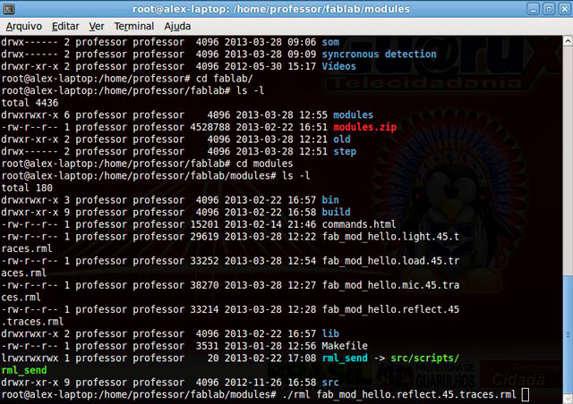Click file size '4528788' of modules.zip
Image resolution: width=573 pixels, height=404 pixels.
pos(210,127)
